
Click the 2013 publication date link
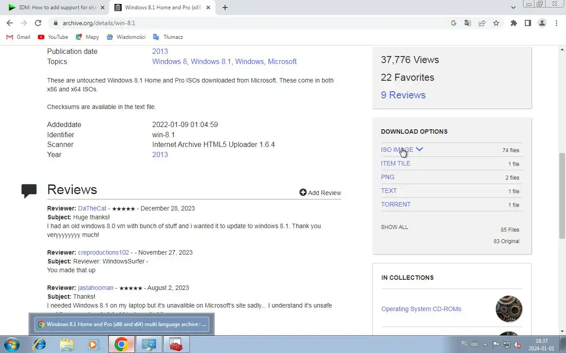160,51
